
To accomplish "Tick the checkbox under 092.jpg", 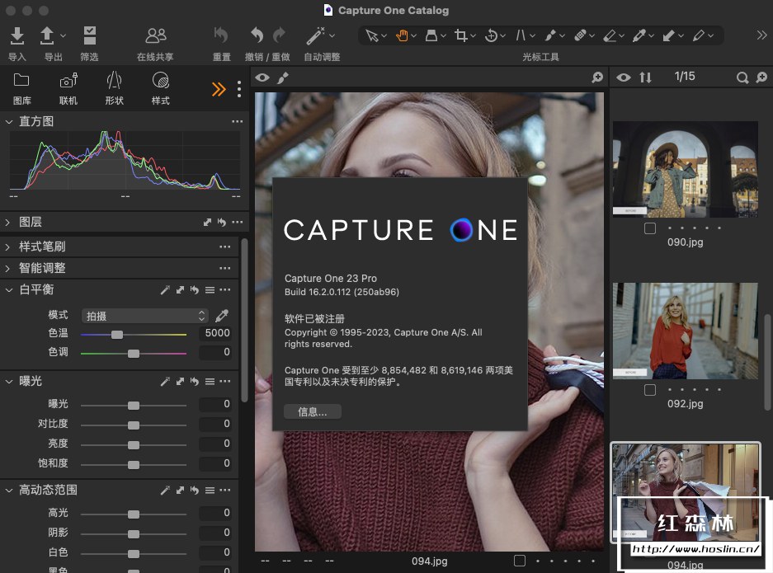I will coord(650,390).
